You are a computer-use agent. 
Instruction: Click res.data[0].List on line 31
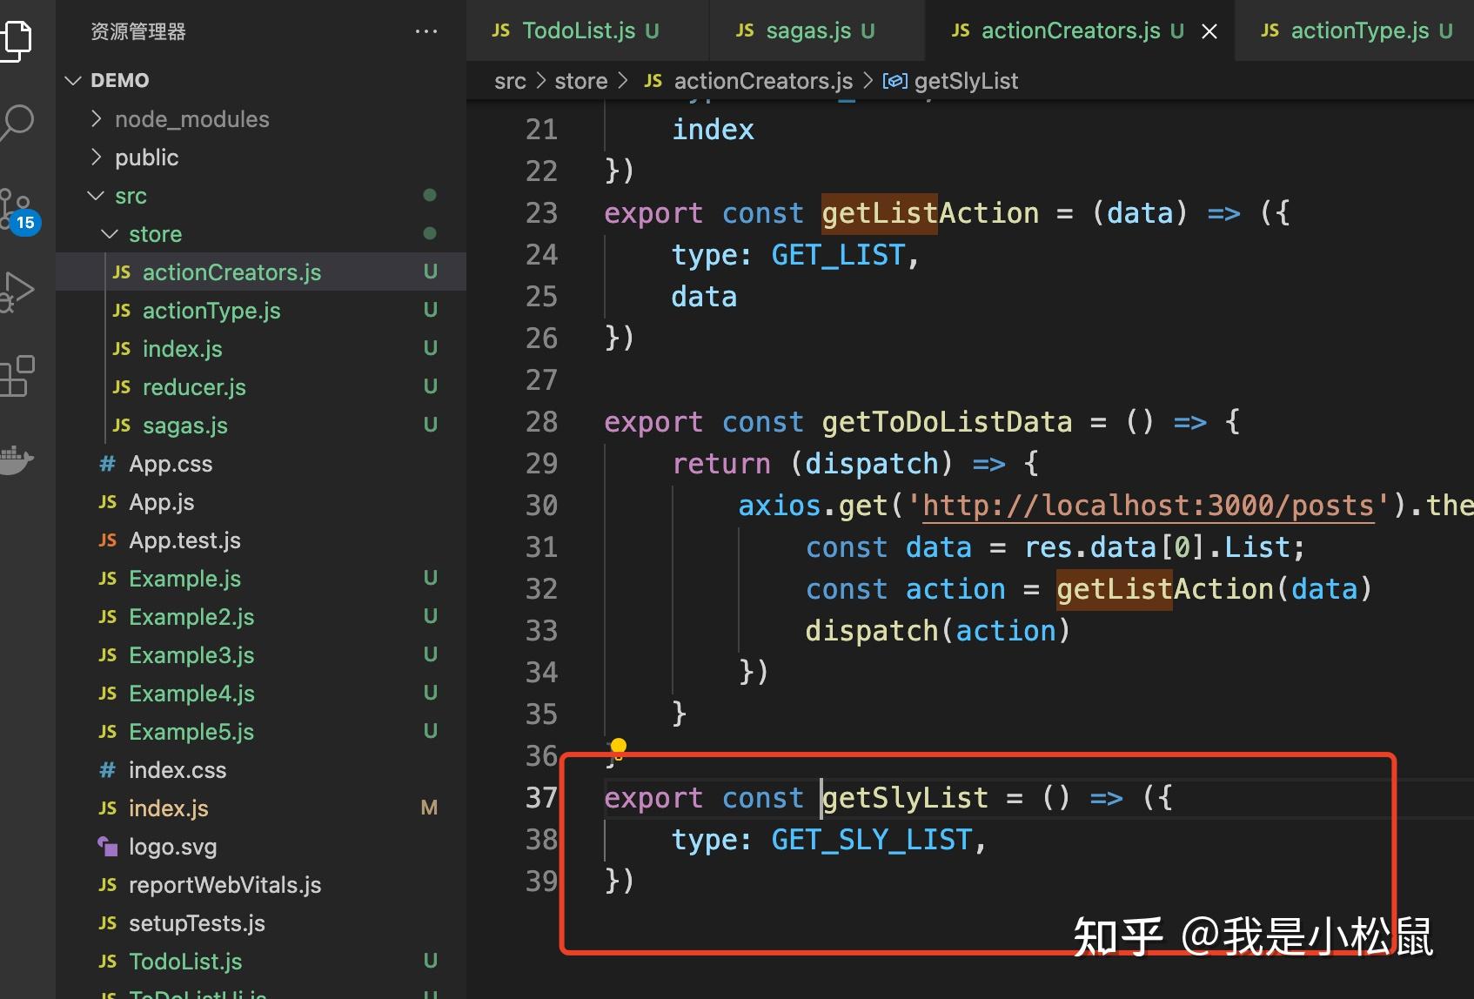coord(1157,547)
